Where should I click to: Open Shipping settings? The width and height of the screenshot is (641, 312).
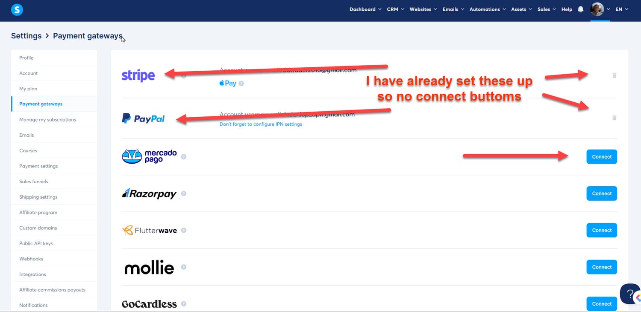tap(54, 197)
